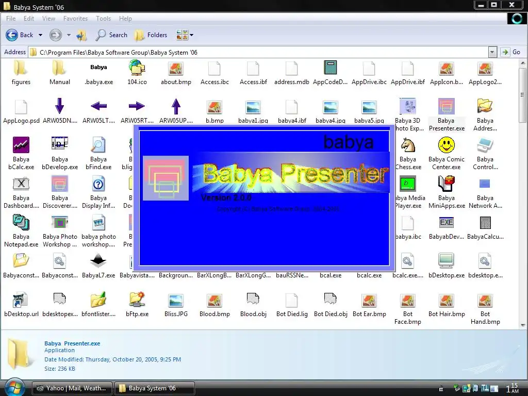
Task: Click the taskbar clock
Action: click(513, 388)
